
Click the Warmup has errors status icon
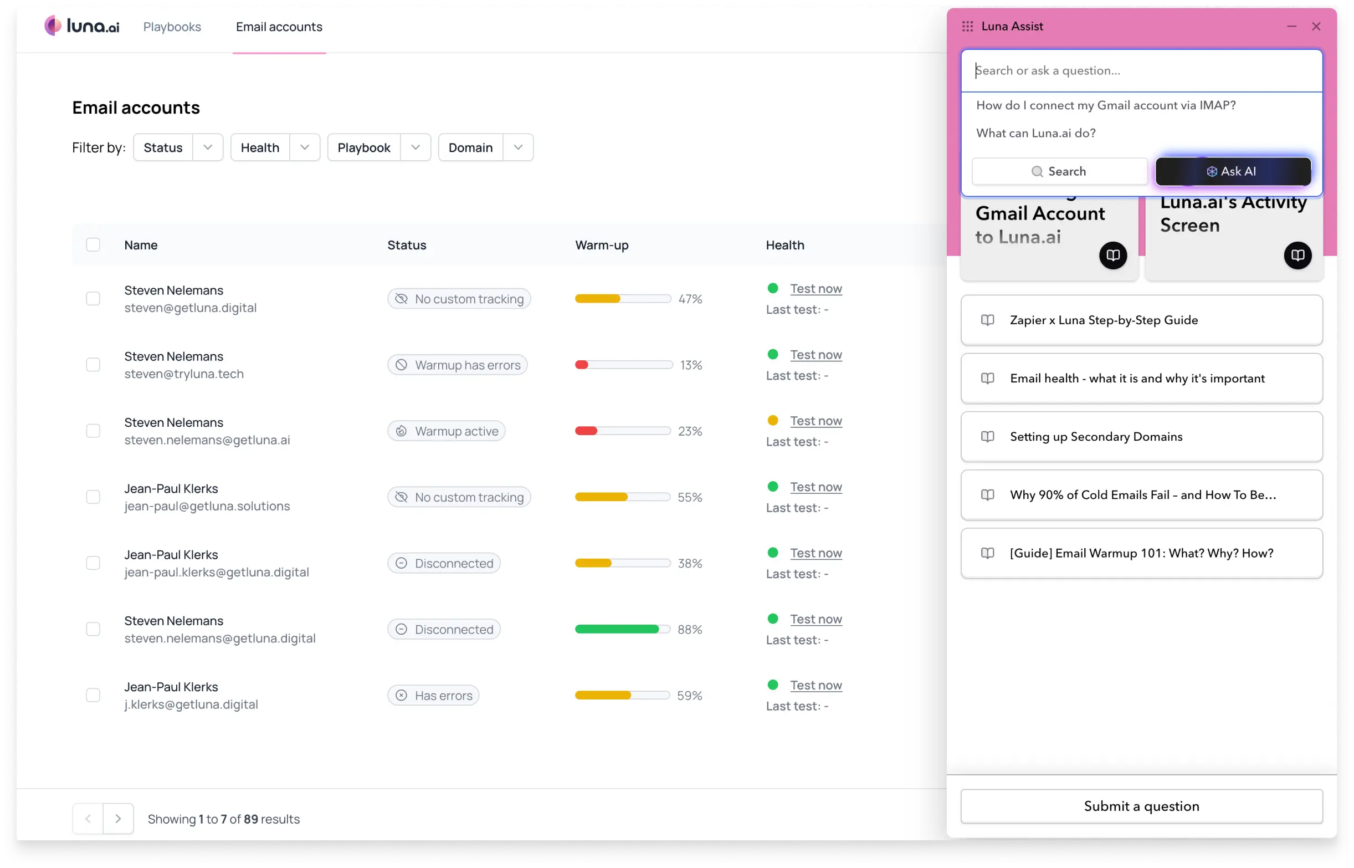[401, 365]
